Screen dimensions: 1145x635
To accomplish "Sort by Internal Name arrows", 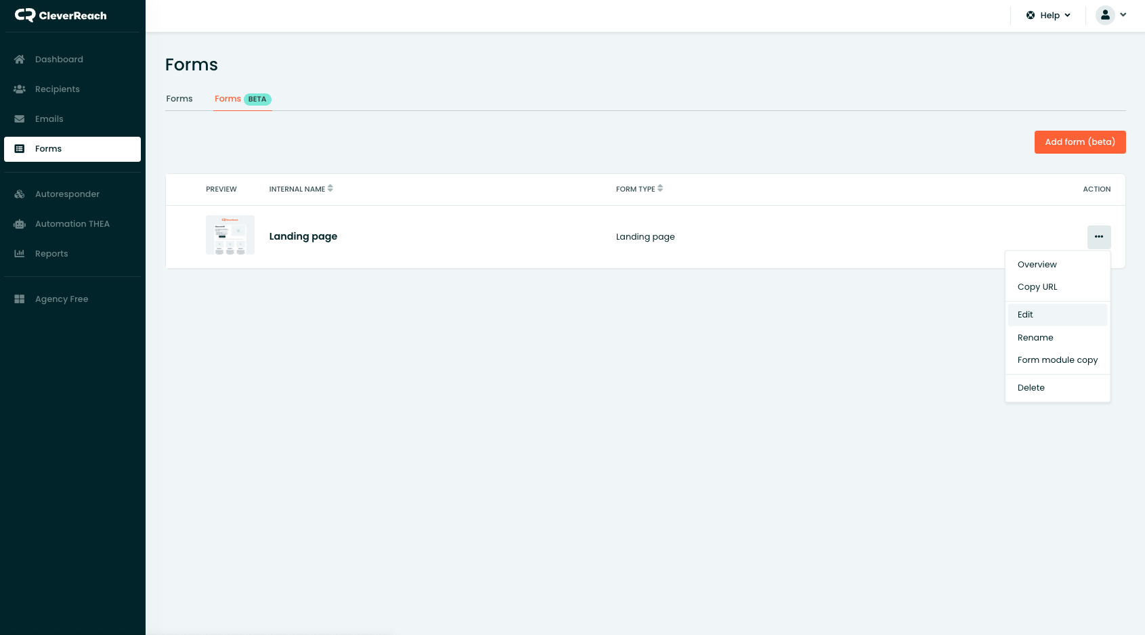I will (330, 189).
